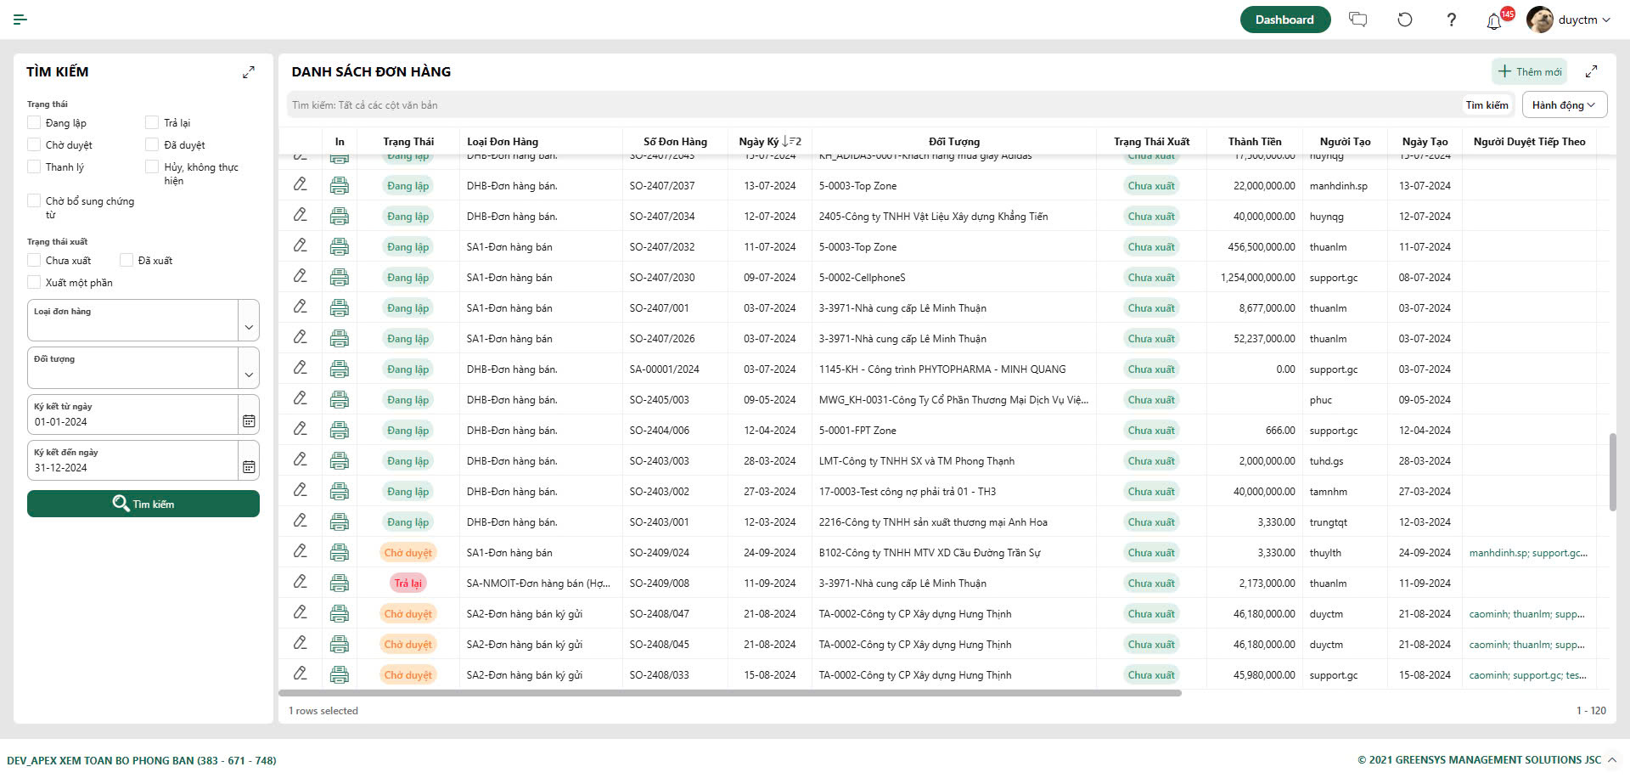Check the Chờ duyệt status filter
Image resolution: width=1630 pixels, height=778 pixels.
34,144
